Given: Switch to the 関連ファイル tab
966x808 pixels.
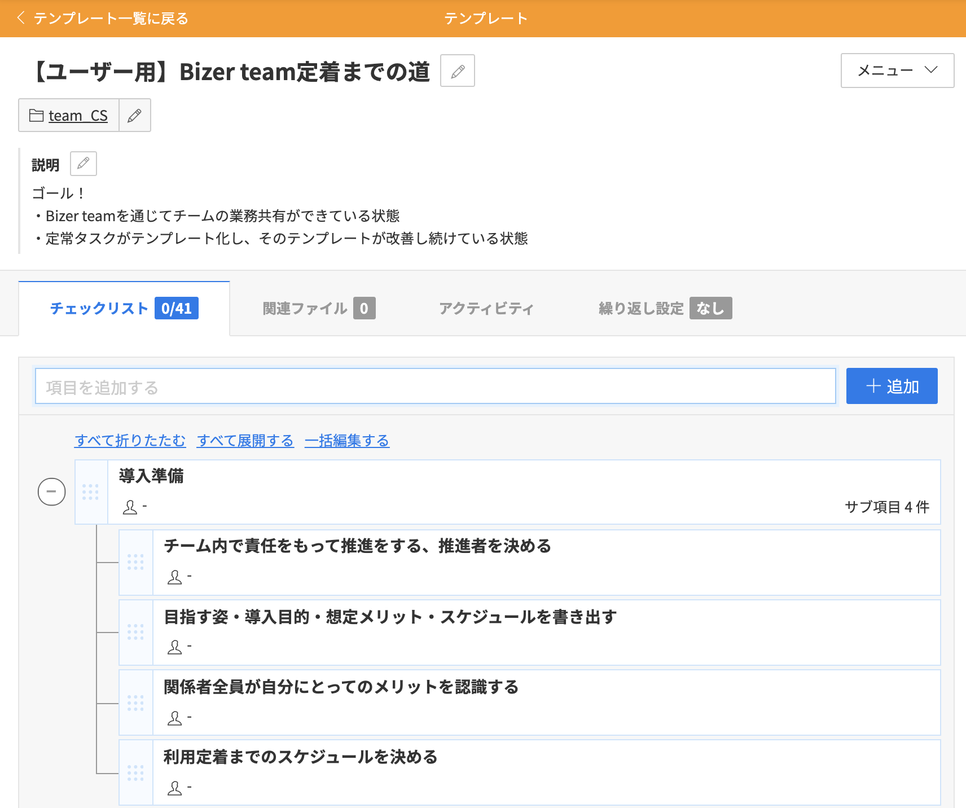Looking at the screenshot, I should click(319, 309).
